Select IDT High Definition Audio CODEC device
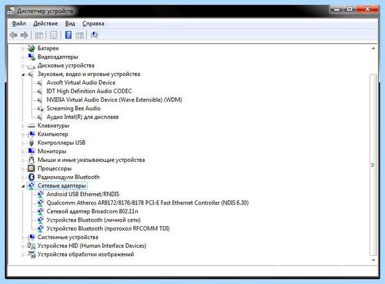The width and height of the screenshot is (385, 284). point(89,91)
